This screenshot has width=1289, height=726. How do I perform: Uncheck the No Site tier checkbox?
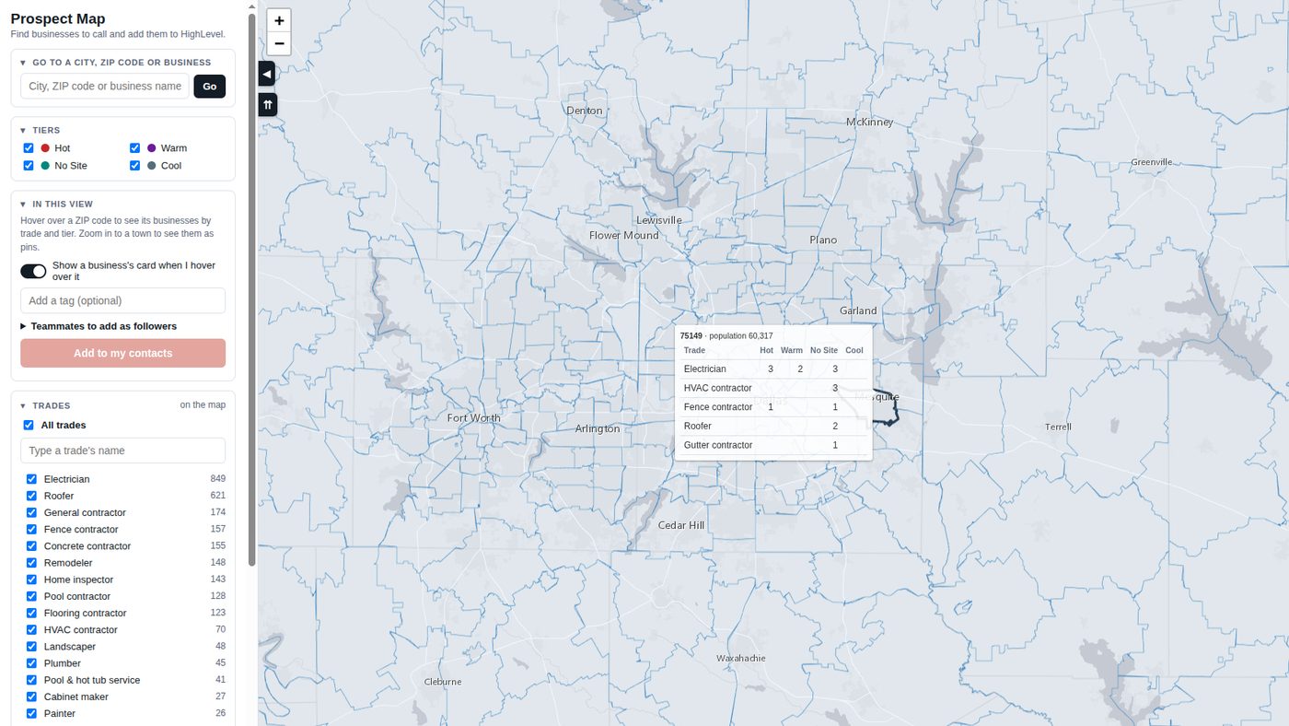(29, 166)
